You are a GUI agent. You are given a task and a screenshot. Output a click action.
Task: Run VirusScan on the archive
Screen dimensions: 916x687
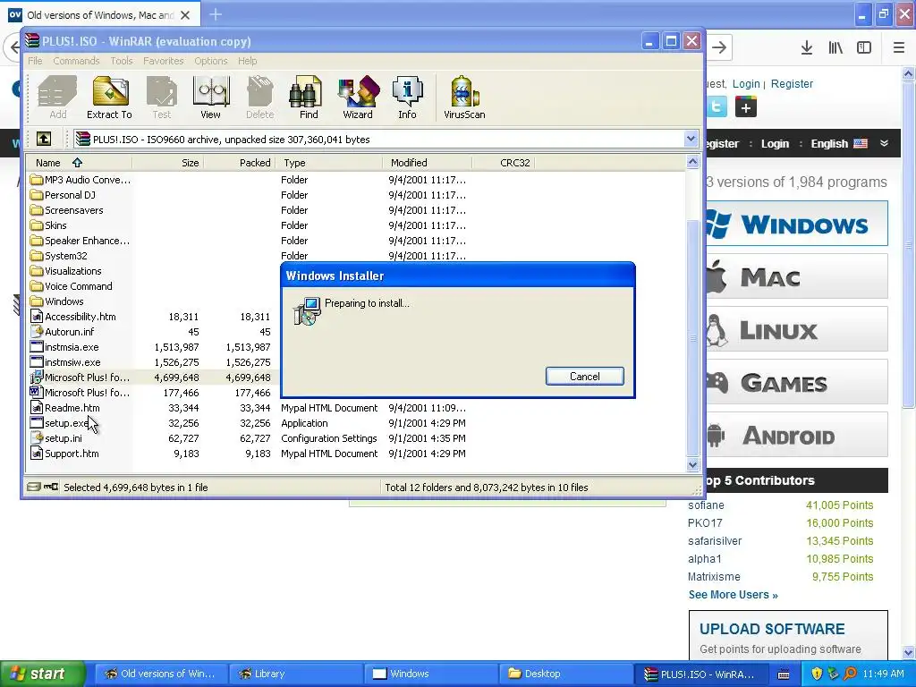tap(464, 98)
